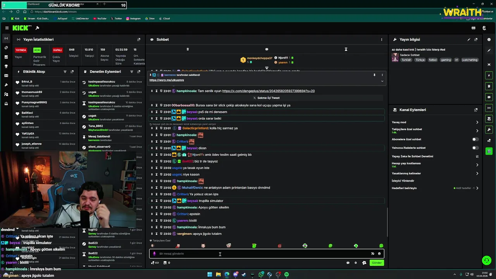Edit stream info with the pencil icon in Yayın bilgisi
The height and width of the screenshot is (279, 496).
point(469,40)
